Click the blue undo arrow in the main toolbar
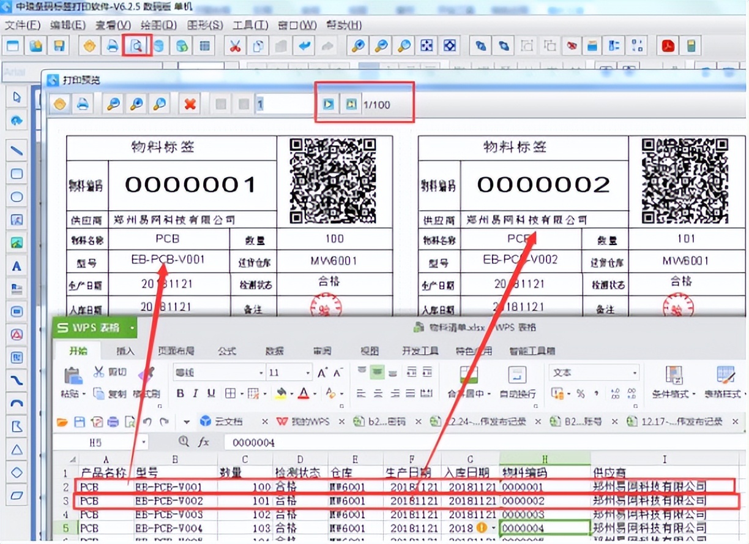This screenshot has height=544, width=749. [x=304, y=46]
